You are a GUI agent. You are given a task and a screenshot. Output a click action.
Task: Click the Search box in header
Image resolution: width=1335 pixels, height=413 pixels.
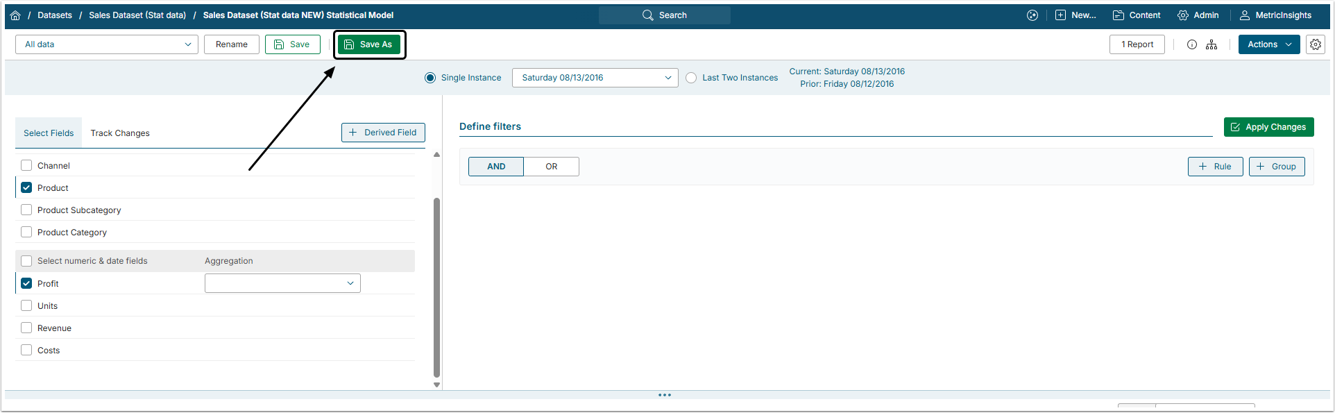tap(664, 15)
